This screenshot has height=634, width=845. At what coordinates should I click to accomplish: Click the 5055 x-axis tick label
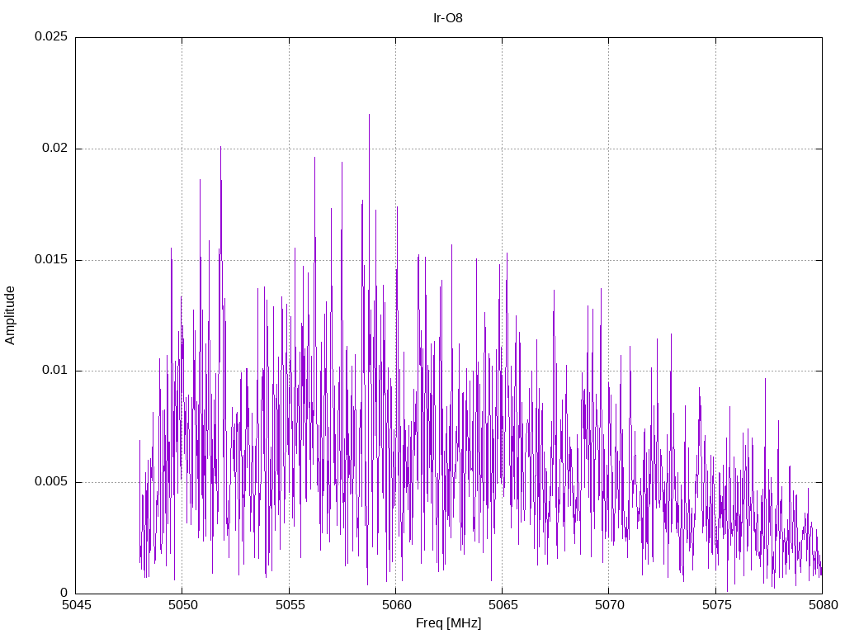click(290, 604)
